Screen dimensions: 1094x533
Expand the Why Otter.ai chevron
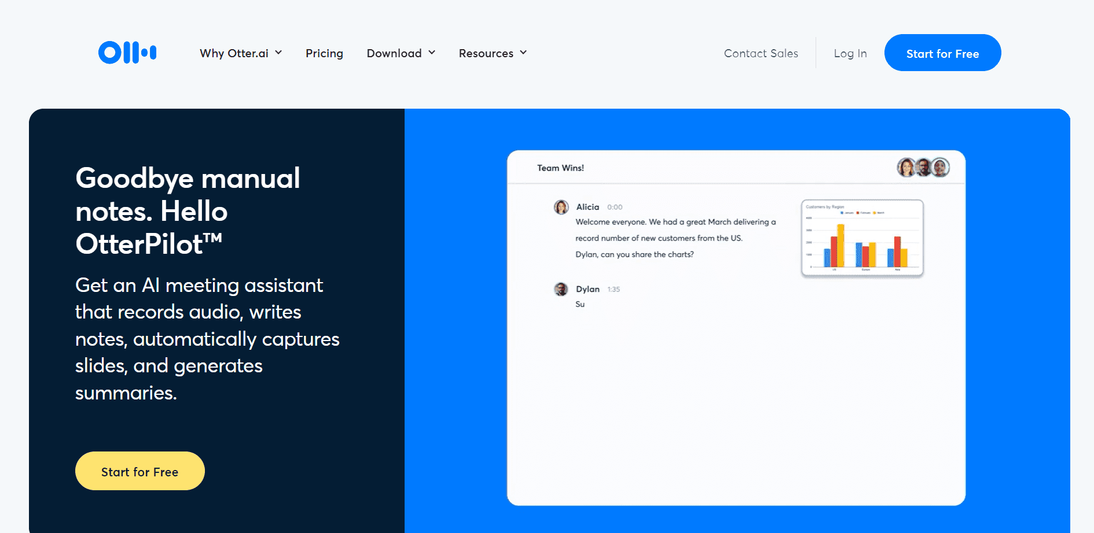[278, 53]
